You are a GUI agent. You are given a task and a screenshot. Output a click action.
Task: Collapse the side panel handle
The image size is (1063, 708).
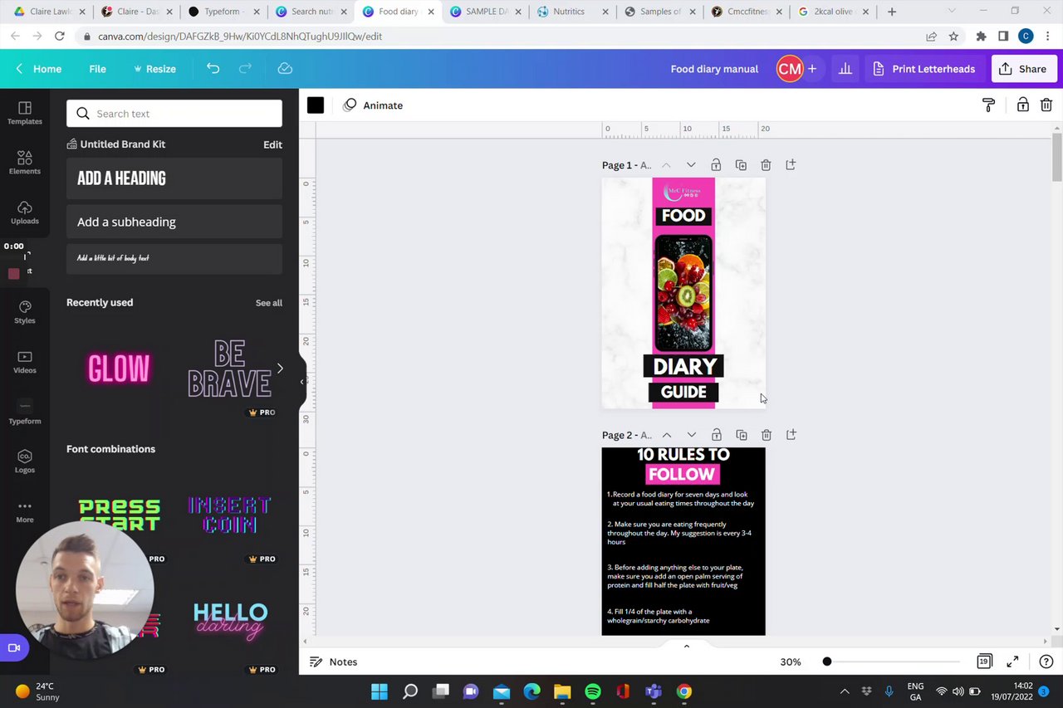click(x=302, y=382)
